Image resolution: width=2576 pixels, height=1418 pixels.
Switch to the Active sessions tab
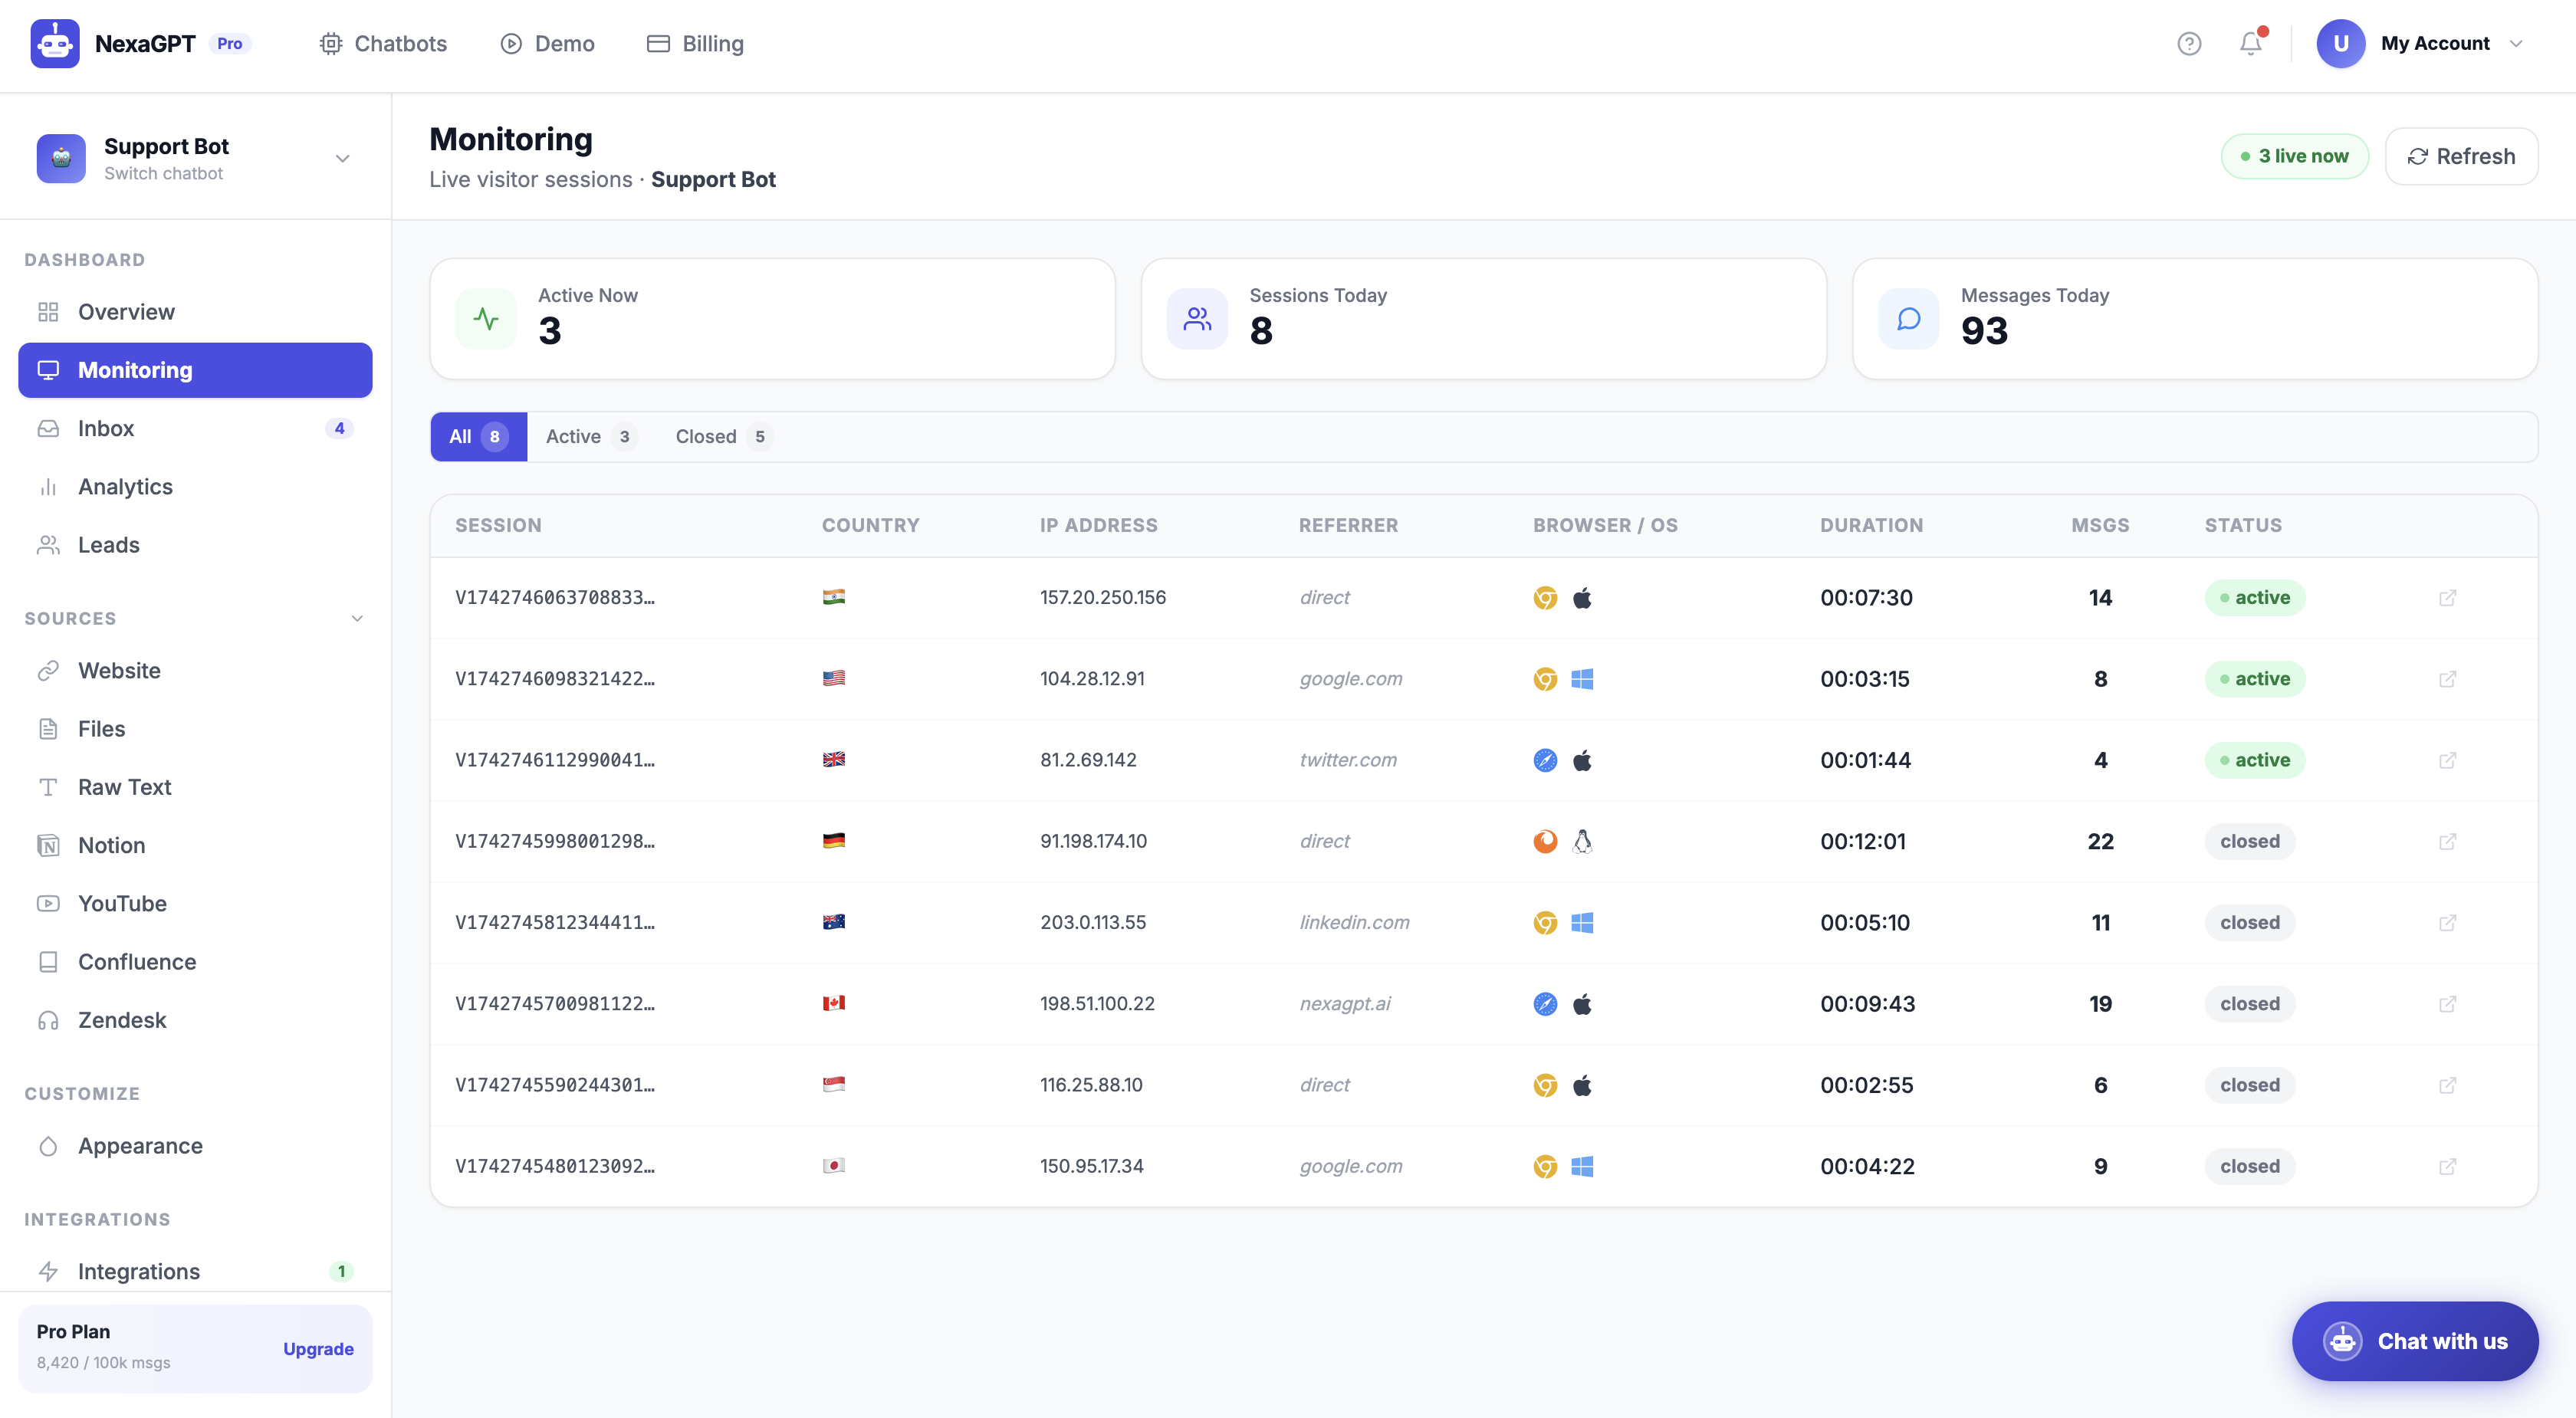[591, 437]
